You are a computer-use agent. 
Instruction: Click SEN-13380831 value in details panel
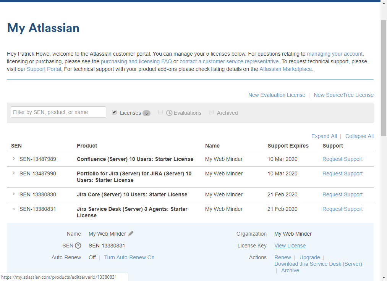click(x=107, y=246)
